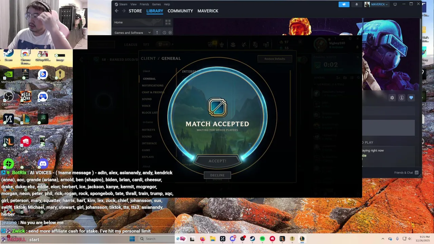
Task: Open Discord desktop shortcut
Action: tap(43, 164)
